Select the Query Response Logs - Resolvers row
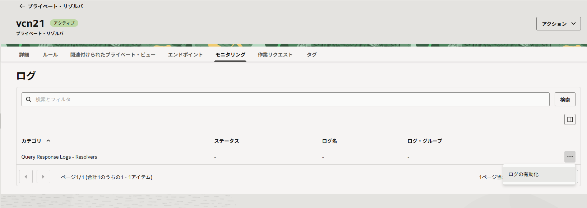The width and height of the screenshot is (587, 208). click(298, 157)
